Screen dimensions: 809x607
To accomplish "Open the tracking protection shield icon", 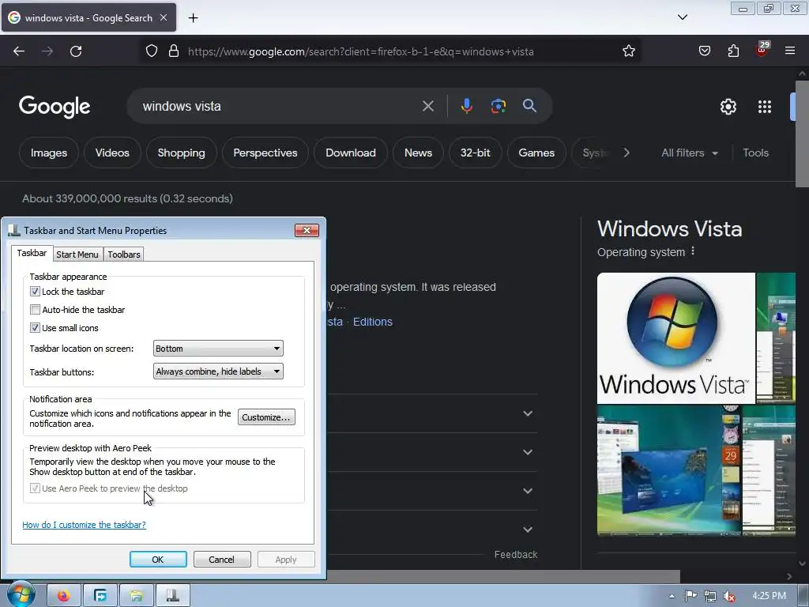I will pos(151,51).
